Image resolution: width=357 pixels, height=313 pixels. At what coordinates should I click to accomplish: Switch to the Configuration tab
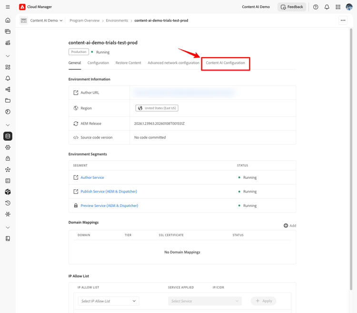point(98,63)
